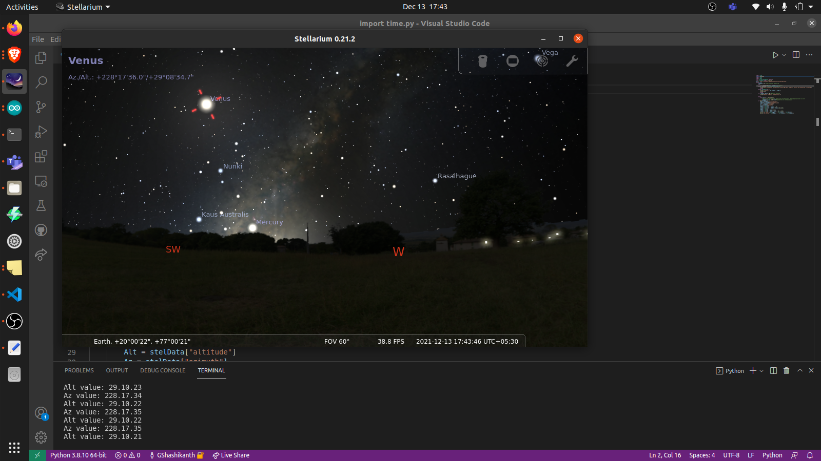
Task: Select the Python 3.8.10 64-bit interpreter indicator
Action: 78,455
